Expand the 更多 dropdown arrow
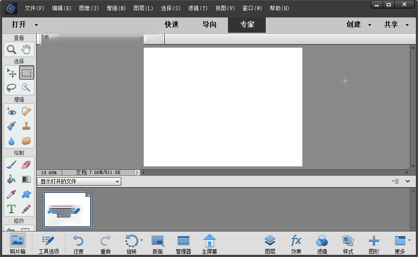The height and width of the screenshot is (257, 418). click(x=409, y=240)
